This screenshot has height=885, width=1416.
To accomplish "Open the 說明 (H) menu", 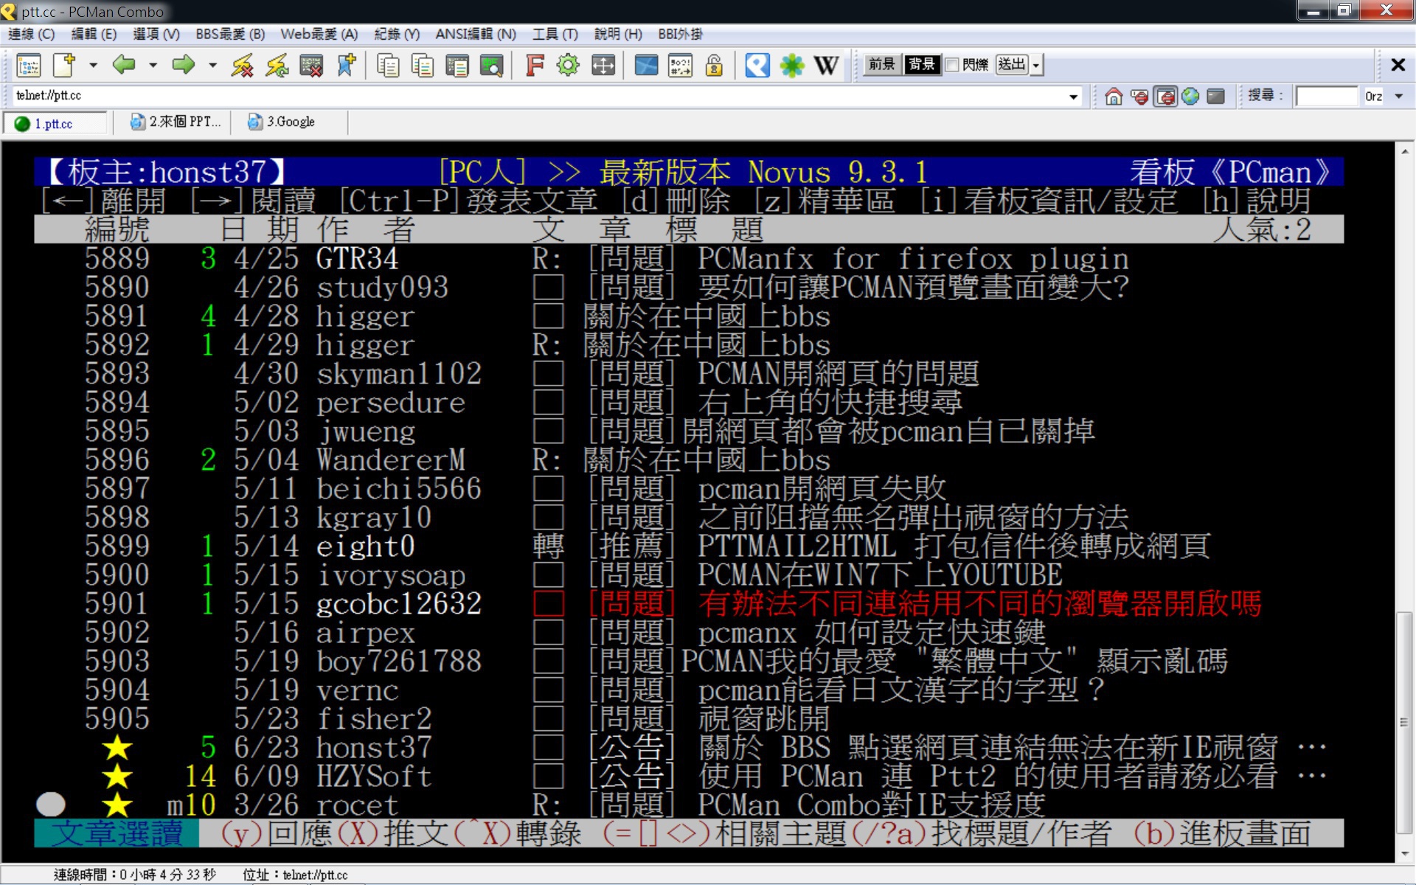I will point(618,34).
